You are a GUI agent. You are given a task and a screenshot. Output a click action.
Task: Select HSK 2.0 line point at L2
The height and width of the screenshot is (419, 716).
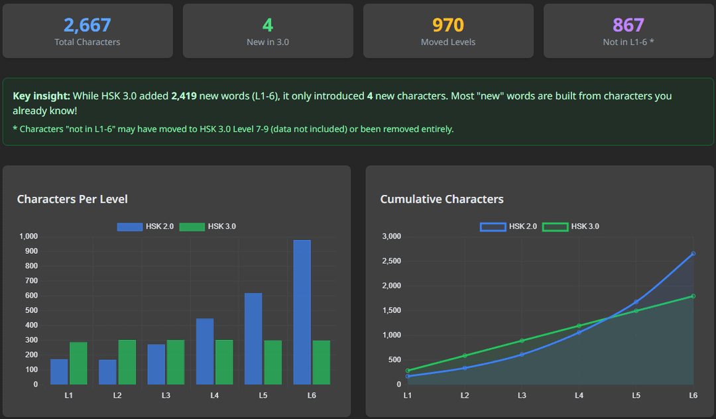pyautogui.click(x=465, y=368)
